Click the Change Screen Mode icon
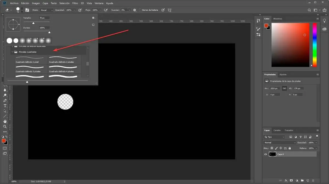The width and height of the screenshot is (329, 184). point(5,154)
